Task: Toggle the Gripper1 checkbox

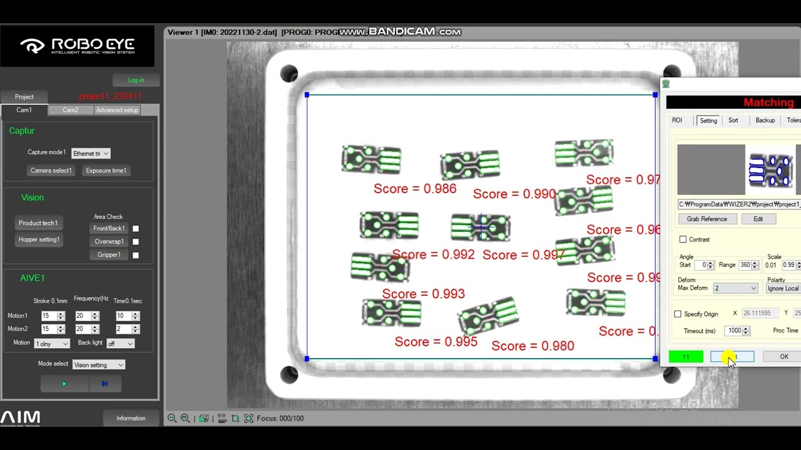Action: (x=136, y=255)
